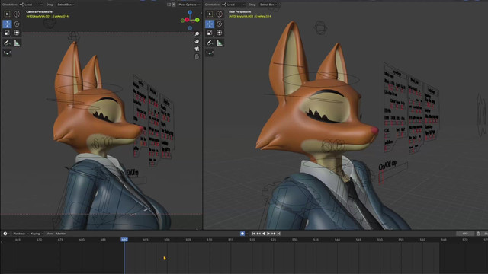This screenshot has width=488, height=274.
Task: Click the 'Camera Perspective' viewport label
Action: coord(39,12)
